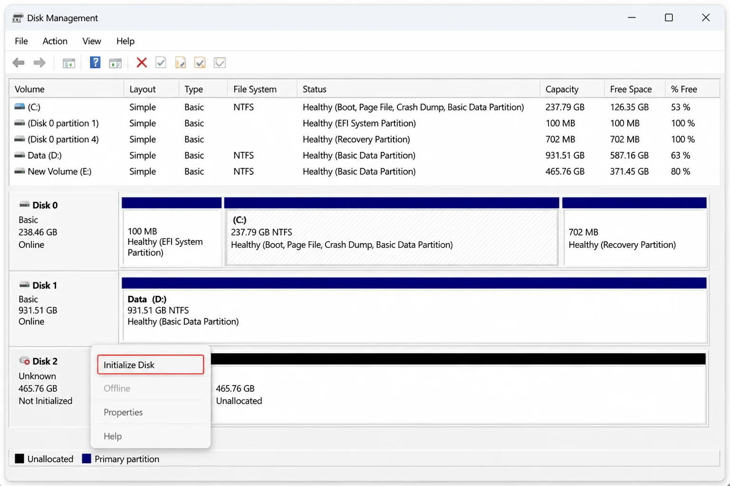Viewport: 730px width, 486px height.
Task: Select the Disk 0 label panel
Action: 64,231
